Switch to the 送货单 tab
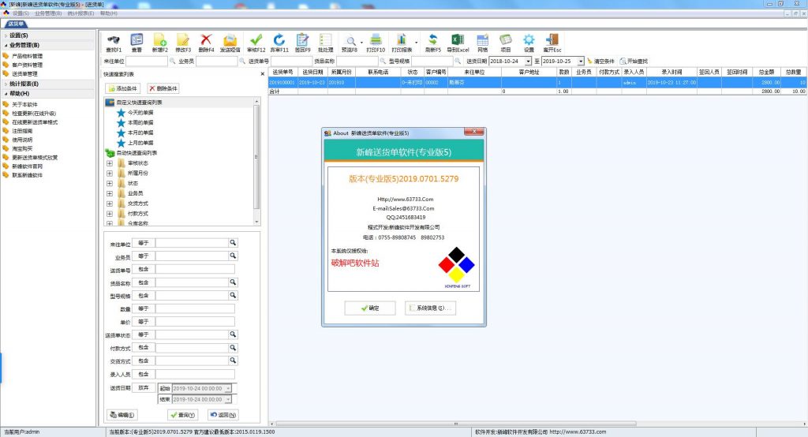This screenshot has height=437, width=808. [x=16, y=24]
